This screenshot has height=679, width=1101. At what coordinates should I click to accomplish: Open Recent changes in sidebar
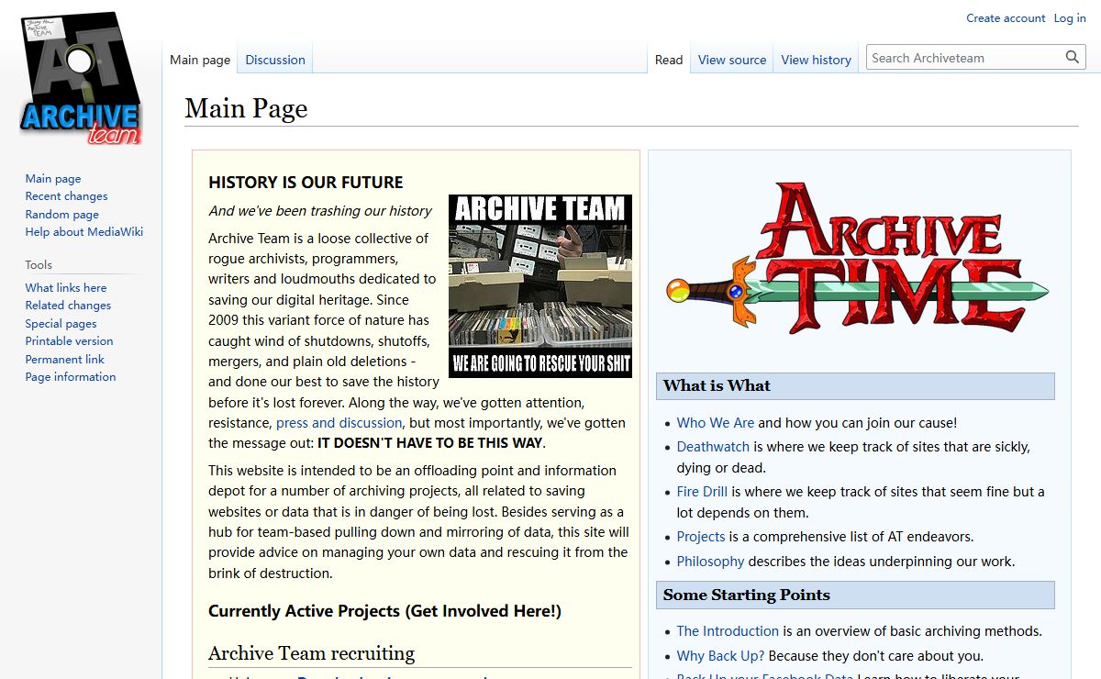[66, 196]
